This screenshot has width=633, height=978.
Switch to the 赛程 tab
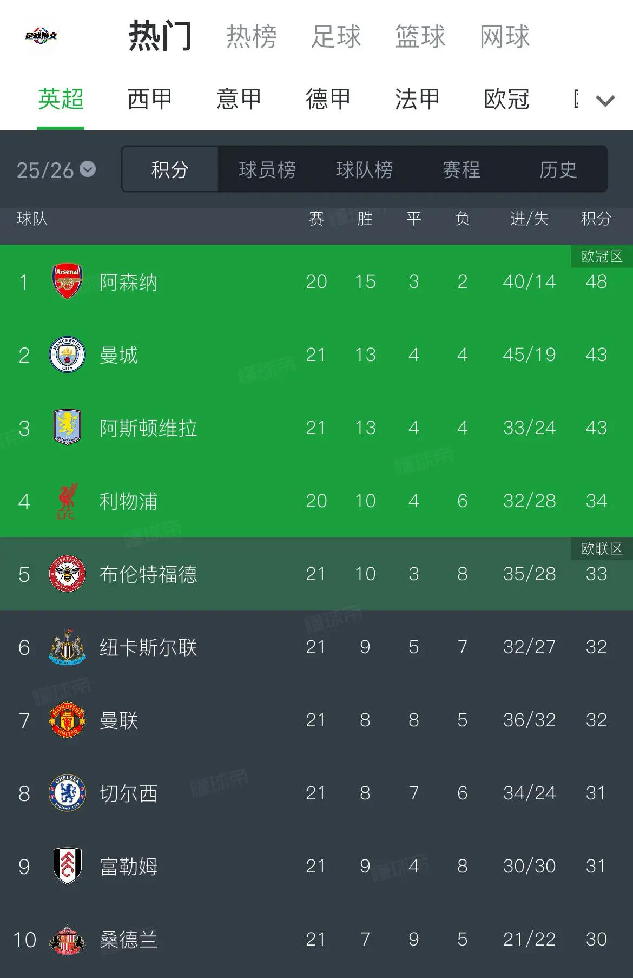coord(461,170)
